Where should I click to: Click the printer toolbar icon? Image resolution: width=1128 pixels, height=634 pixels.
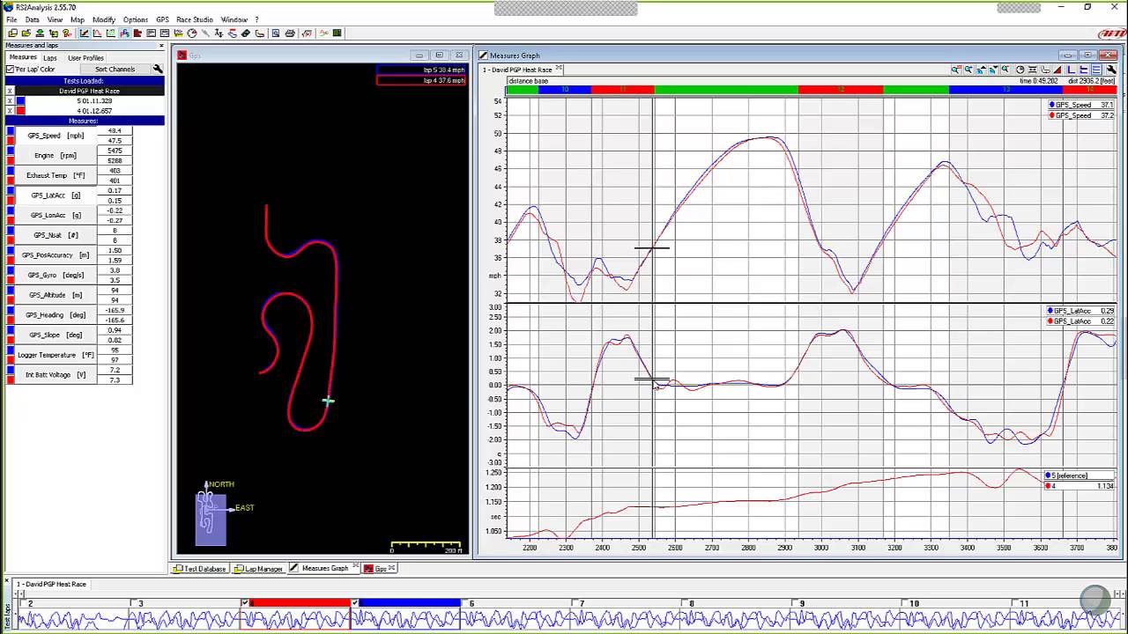[x=289, y=33]
